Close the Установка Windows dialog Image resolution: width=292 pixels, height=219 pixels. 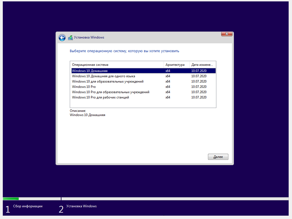(x=227, y=34)
